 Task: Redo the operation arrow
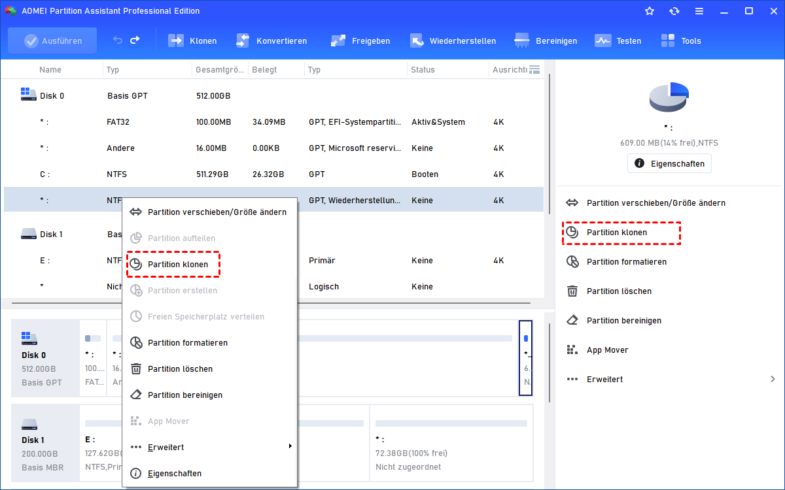click(135, 41)
